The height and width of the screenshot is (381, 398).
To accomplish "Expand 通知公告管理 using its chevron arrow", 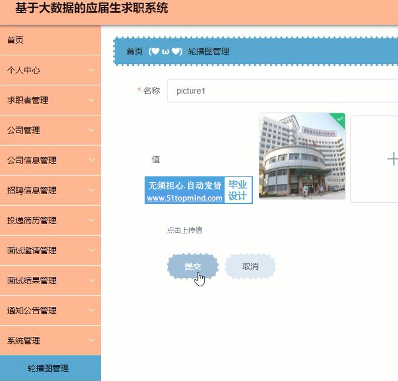I will coord(92,310).
